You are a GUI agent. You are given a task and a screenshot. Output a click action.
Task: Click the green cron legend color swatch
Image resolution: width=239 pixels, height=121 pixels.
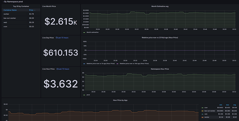click(202, 108)
